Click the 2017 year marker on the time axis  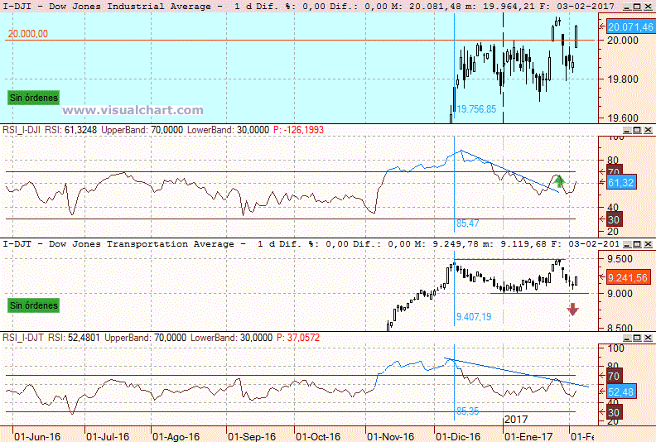click(x=516, y=420)
